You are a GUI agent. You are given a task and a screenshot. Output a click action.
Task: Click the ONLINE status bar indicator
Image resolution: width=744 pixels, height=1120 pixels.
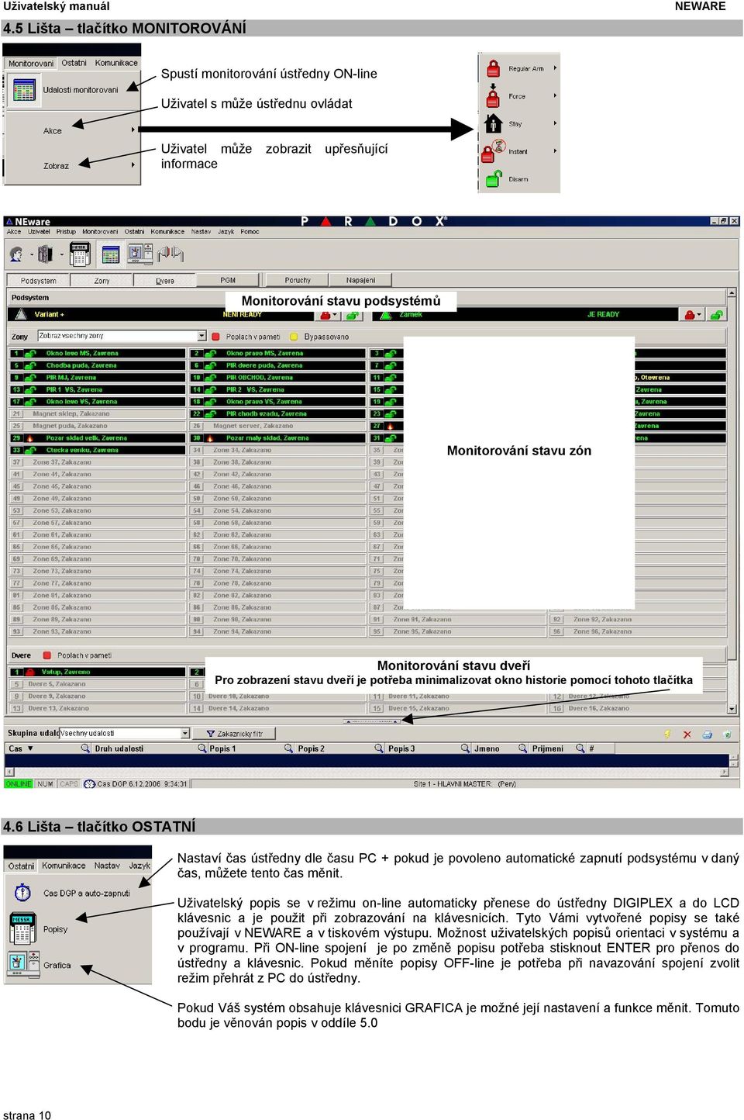pyautogui.click(x=19, y=784)
